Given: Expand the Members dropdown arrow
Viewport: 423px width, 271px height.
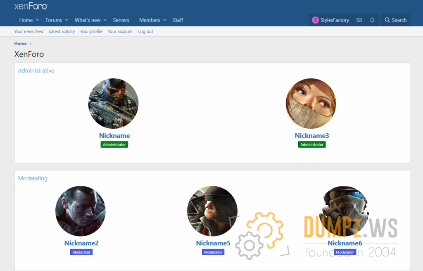Looking at the screenshot, I should point(165,20).
